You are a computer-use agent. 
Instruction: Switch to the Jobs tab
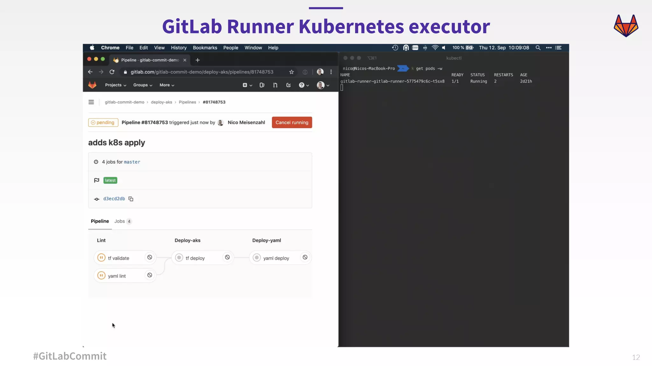click(x=123, y=221)
